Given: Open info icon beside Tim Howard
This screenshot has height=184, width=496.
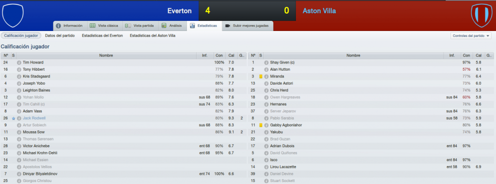Looking at the screenshot, I should [19, 62].
